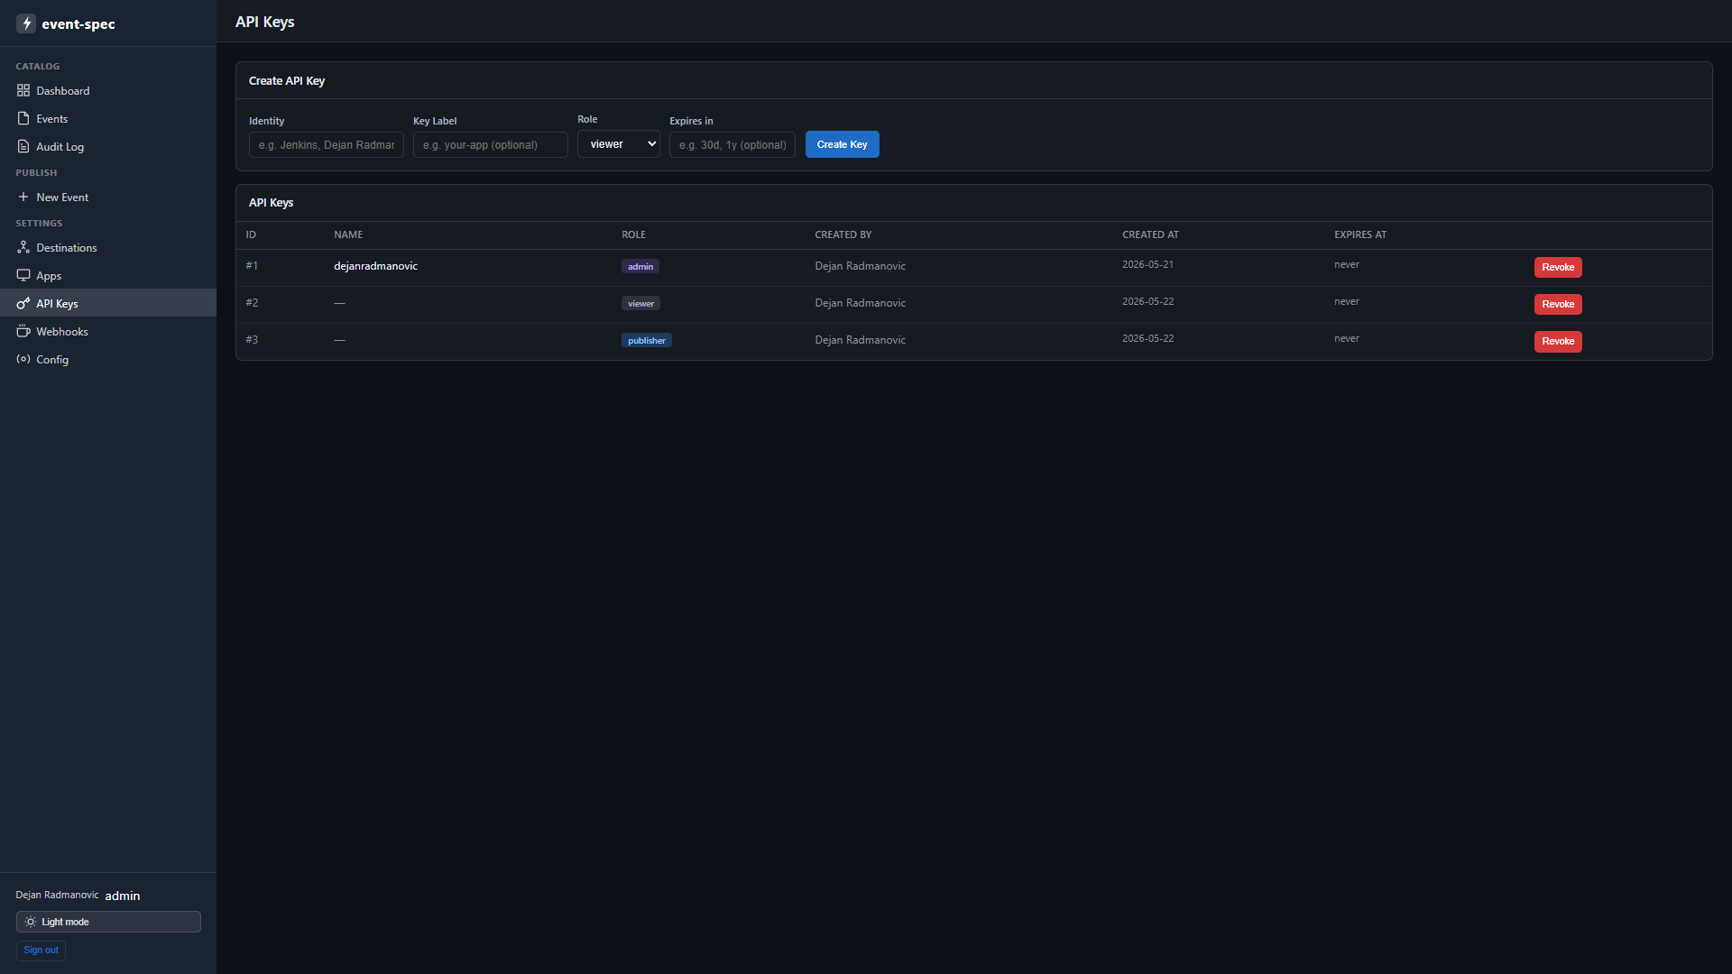Click the event-spec lightning bolt logo

click(x=26, y=23)
